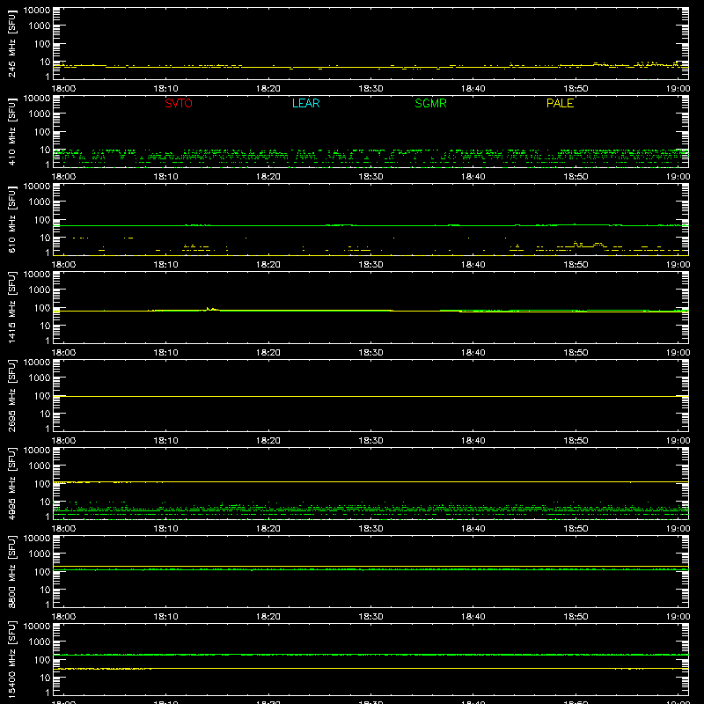Viewport: 704px width, 704px height.
Task: Click the green SGMR trace in 610 MHz plot
Action: click(x=370, y=225)
